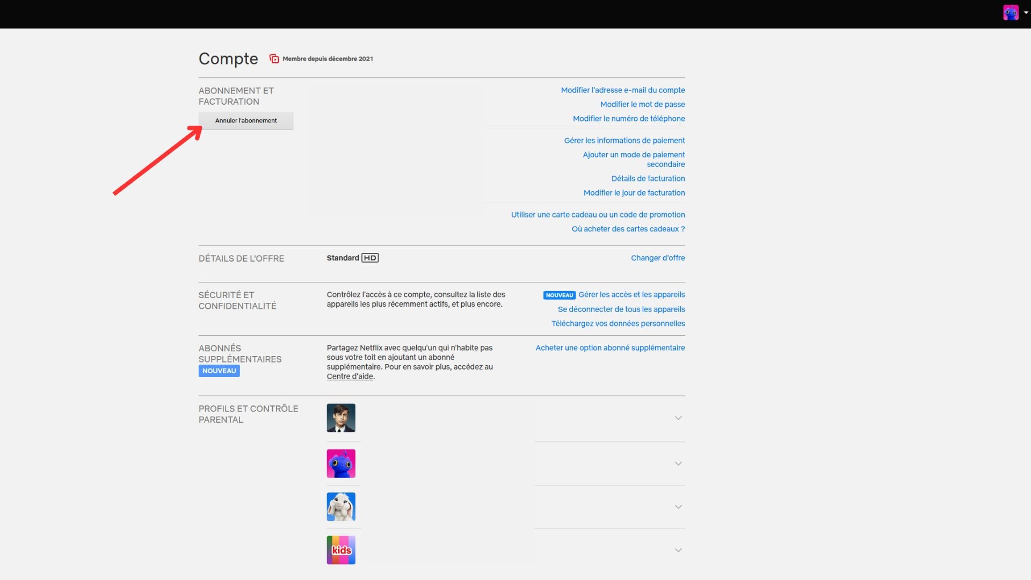Click Se déconnecter de tous les appareils
The height and width of the screenshot is (580, 1031).
(621, 309)
